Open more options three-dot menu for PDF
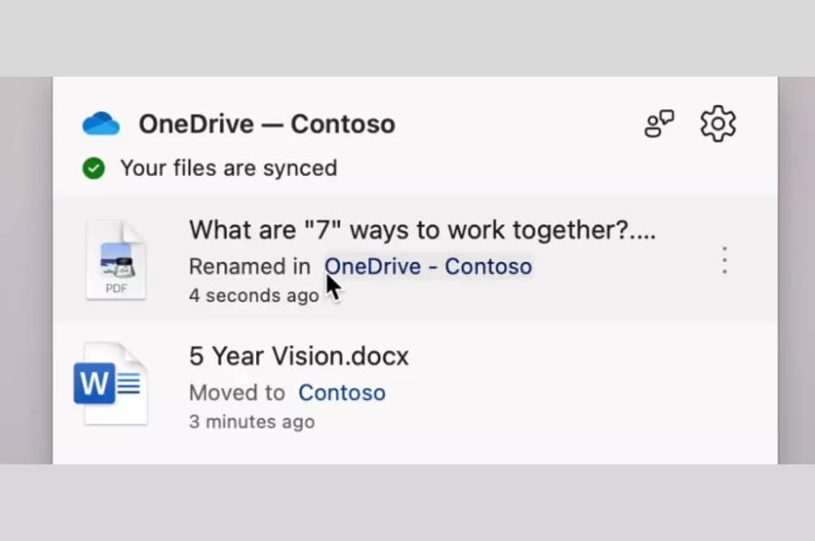Image resolution: width=815 pixels, height=541 pixels. [x=724, y=260]
